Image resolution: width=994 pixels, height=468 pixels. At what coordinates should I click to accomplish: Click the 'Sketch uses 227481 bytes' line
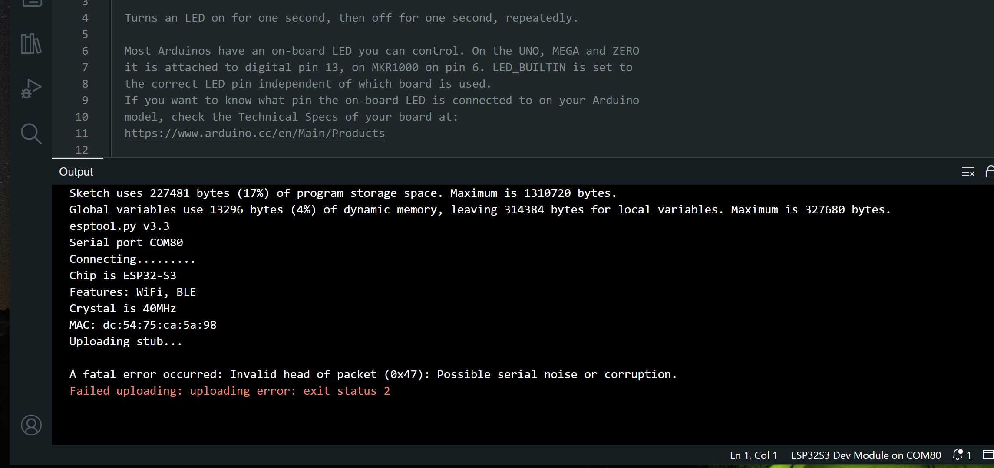343,193
